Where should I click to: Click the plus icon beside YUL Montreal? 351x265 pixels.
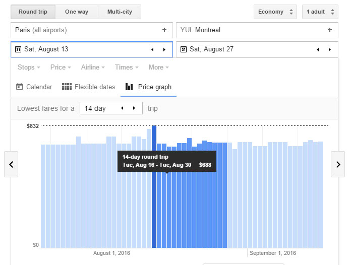(329, 30)
